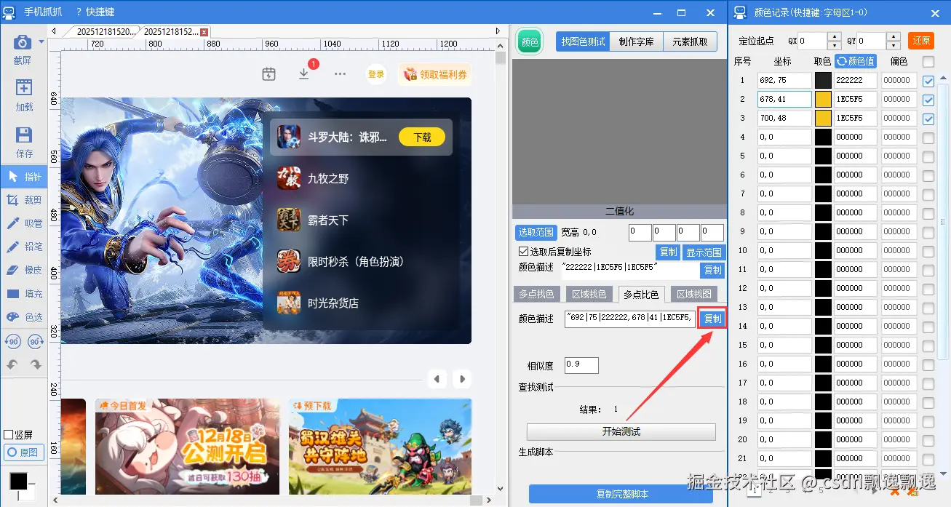The width and height of the screenshot is (951, 507).
Task: Select the 色选 color select tool
Action: 24,317
